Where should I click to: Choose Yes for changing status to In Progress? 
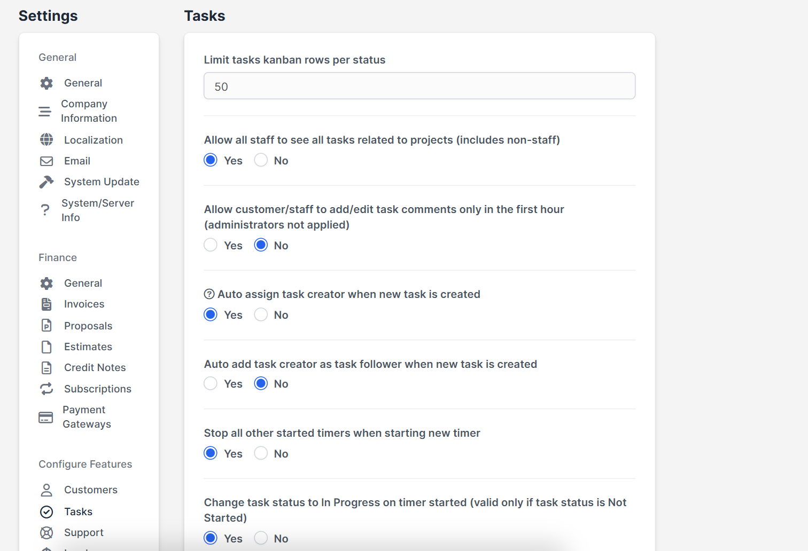point(211,538)
